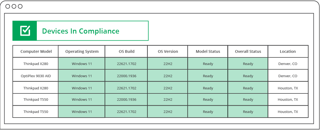
Task: Select the OS Version column header
Action: [168, 51]
